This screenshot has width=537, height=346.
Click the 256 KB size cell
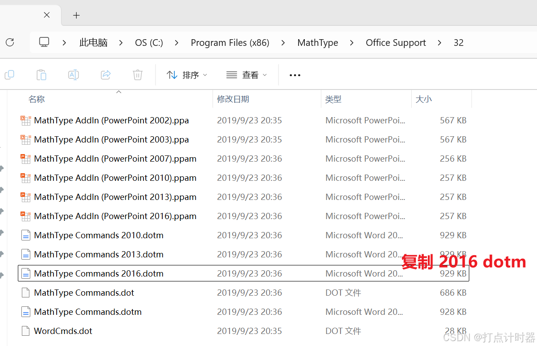click(x=453, y=159)
